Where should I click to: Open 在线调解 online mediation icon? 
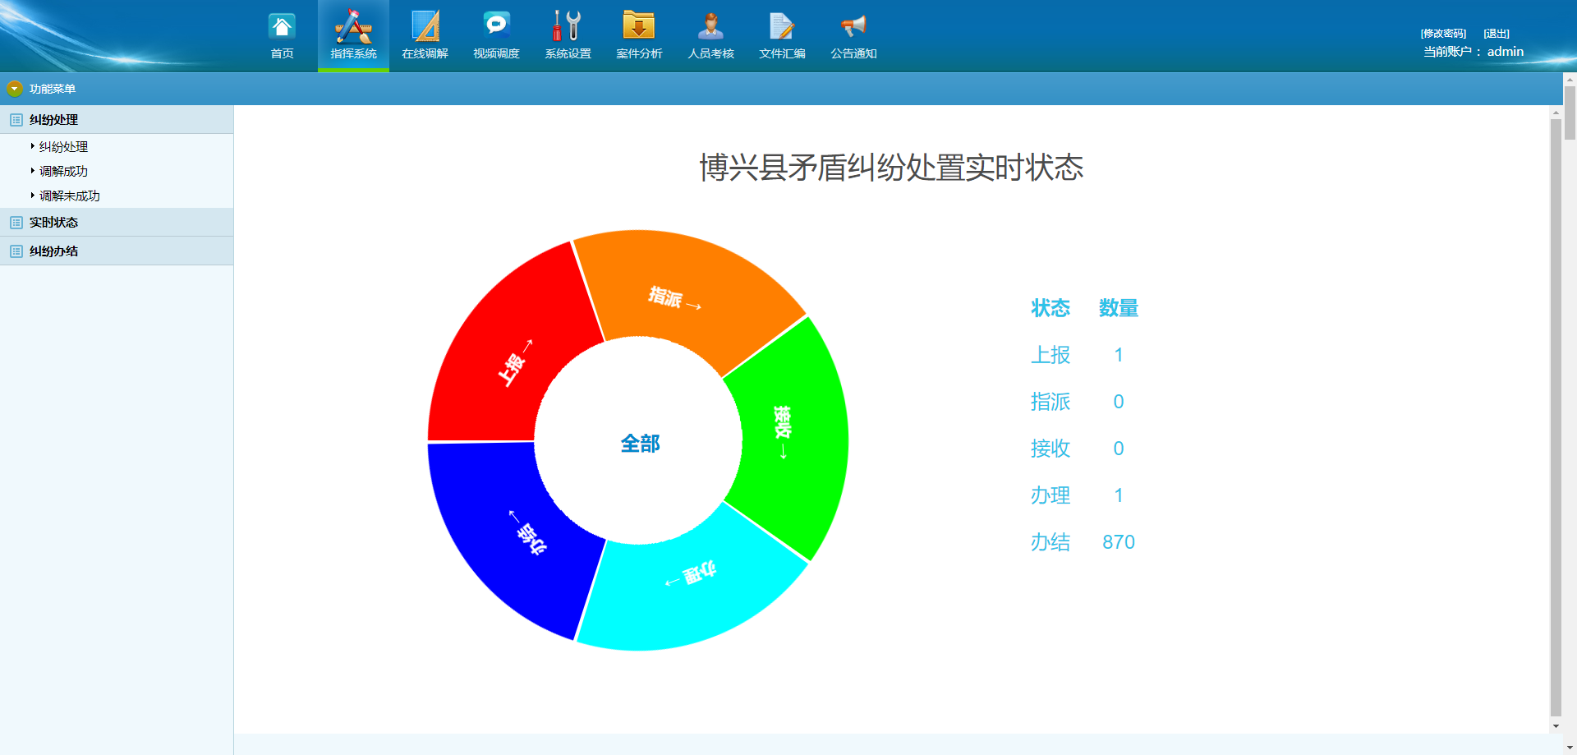click(x=425, y=28)
